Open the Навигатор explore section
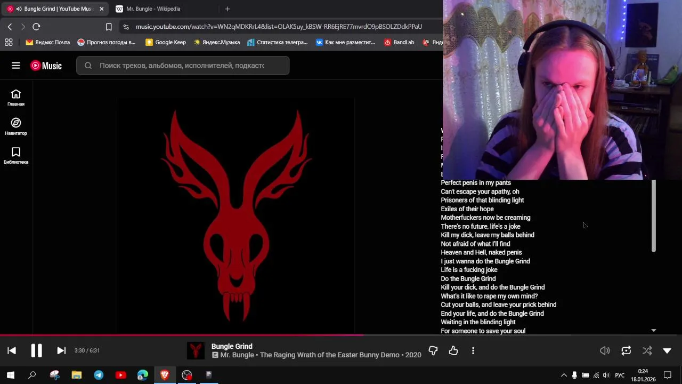 coord(16,127)
